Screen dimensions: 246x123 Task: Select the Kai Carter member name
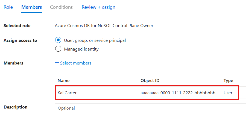click(x=67, y=93)
